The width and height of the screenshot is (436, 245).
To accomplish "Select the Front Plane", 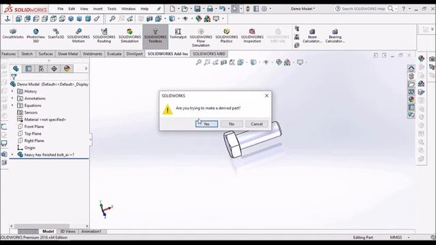I will (x=31, y=127).
